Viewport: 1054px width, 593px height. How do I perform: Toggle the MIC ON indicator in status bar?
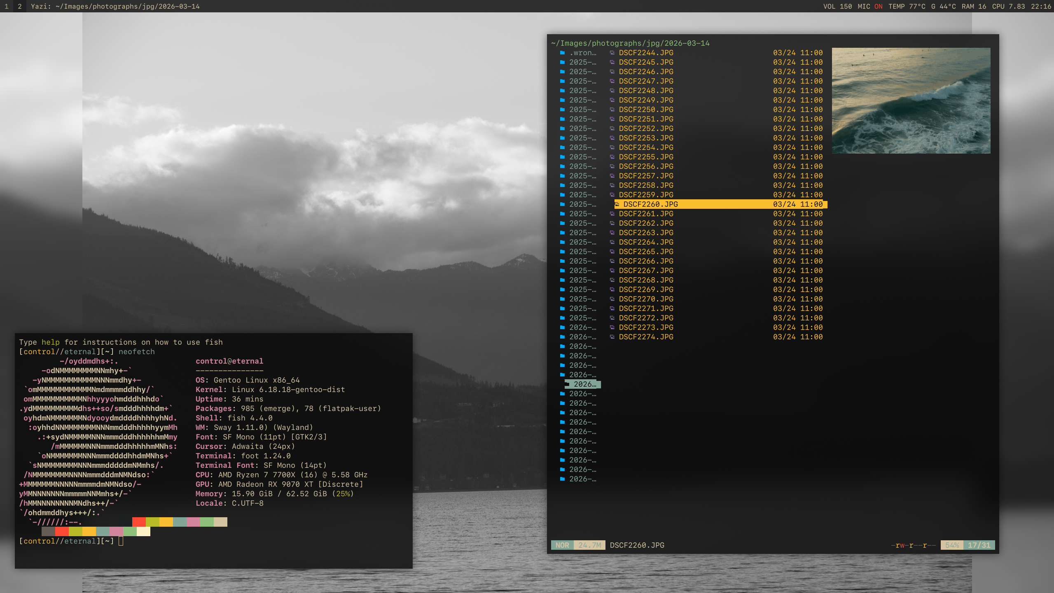(x=870, y=6)
